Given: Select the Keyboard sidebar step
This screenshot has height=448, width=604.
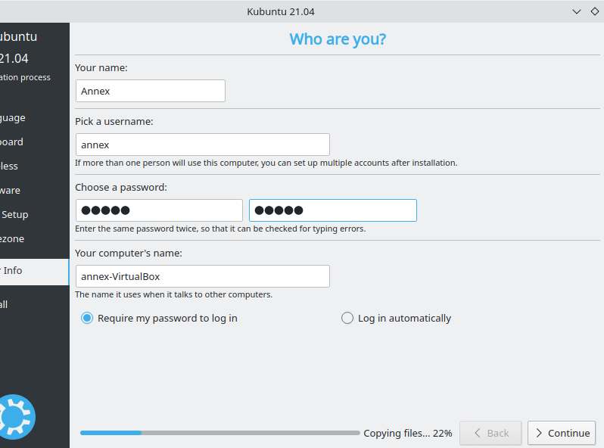Looking at the screenshot, I should pyautogui.click(x=11, y=142).
